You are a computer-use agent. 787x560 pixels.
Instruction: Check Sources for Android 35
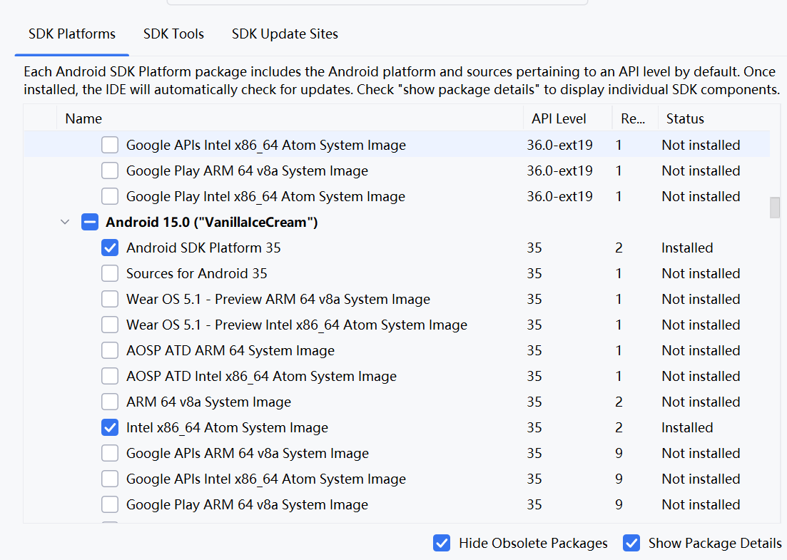click(x=110, y=274)
